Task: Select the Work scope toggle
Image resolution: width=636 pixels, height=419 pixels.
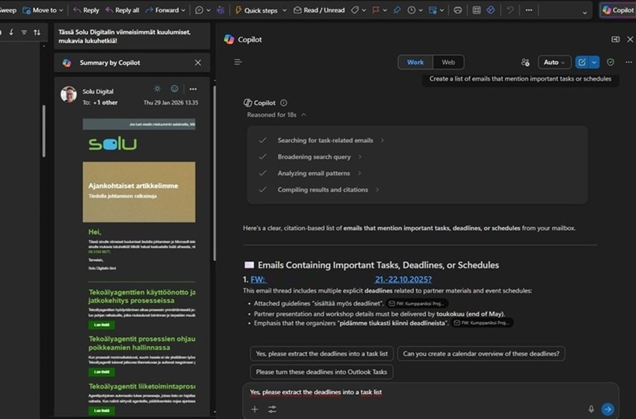Action: [415, 62]
